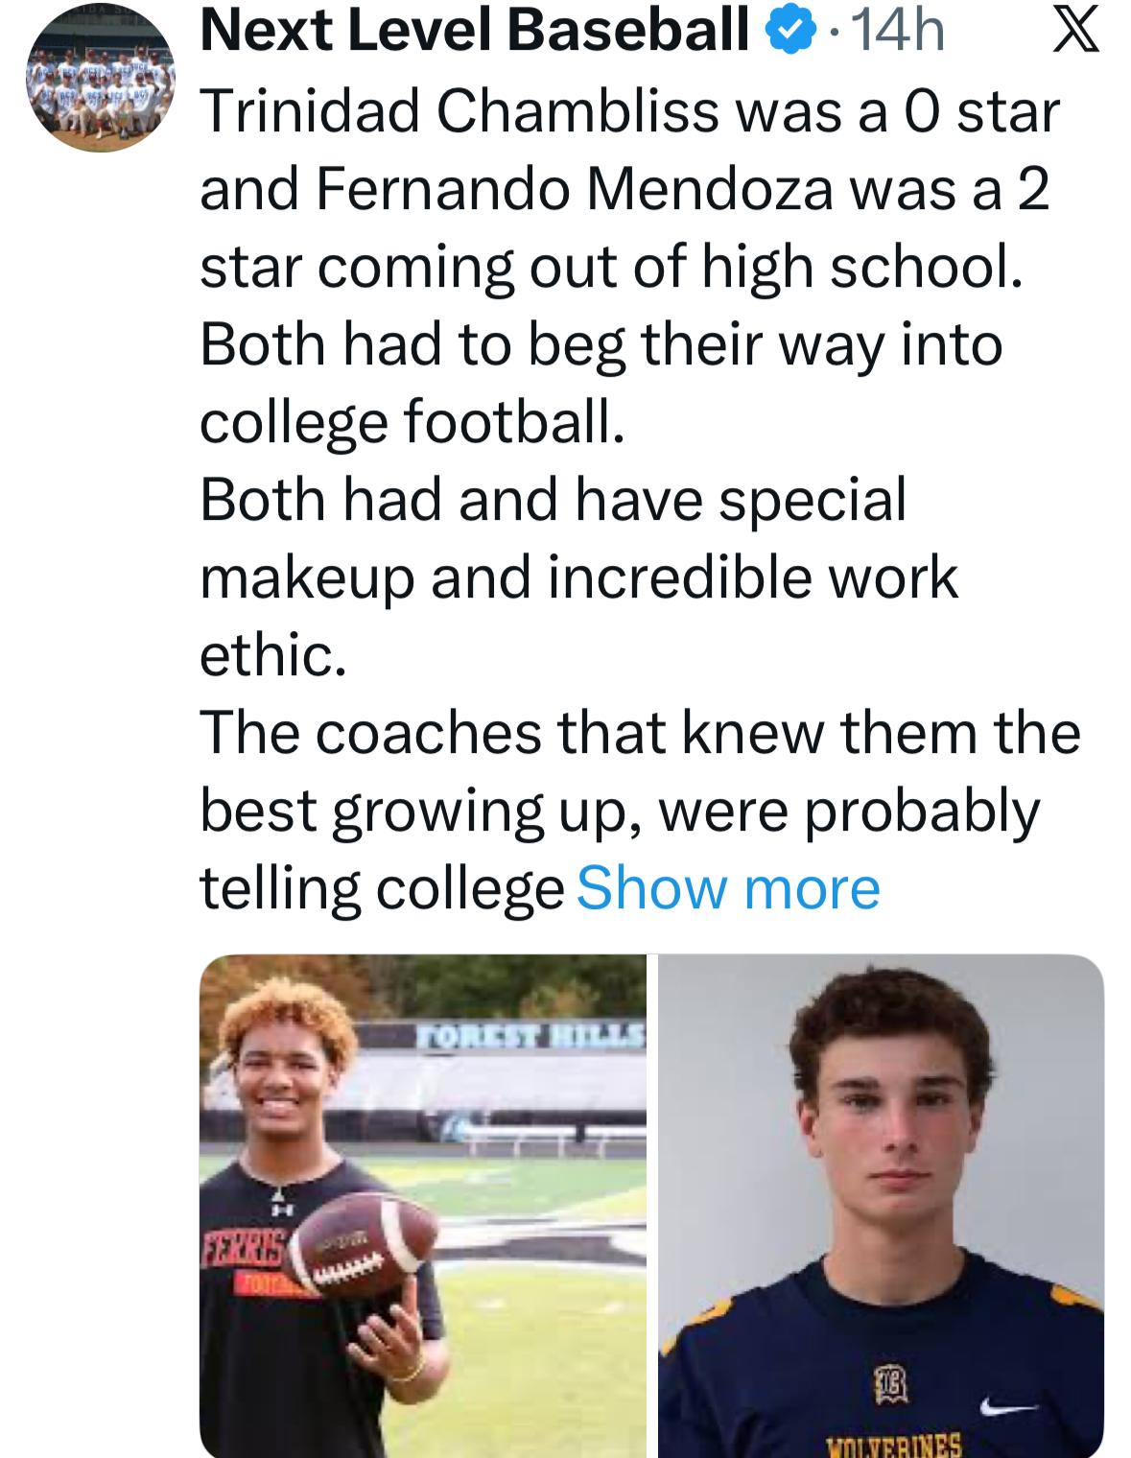
Task: Click the 'college football.' line of the tweet
Action: [x=412, y=422]
